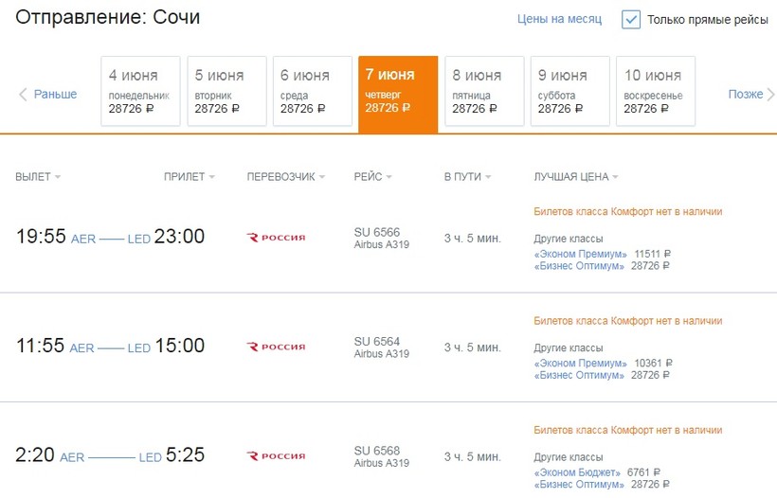Image resolution: width=777 pixels, height=498 pixels.
Task: Sort flights by Рейс column
Action: pyautogui.click(x=388, y=177)
